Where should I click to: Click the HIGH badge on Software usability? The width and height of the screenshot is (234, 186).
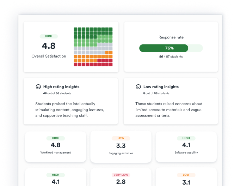click(x=186, y=138)
